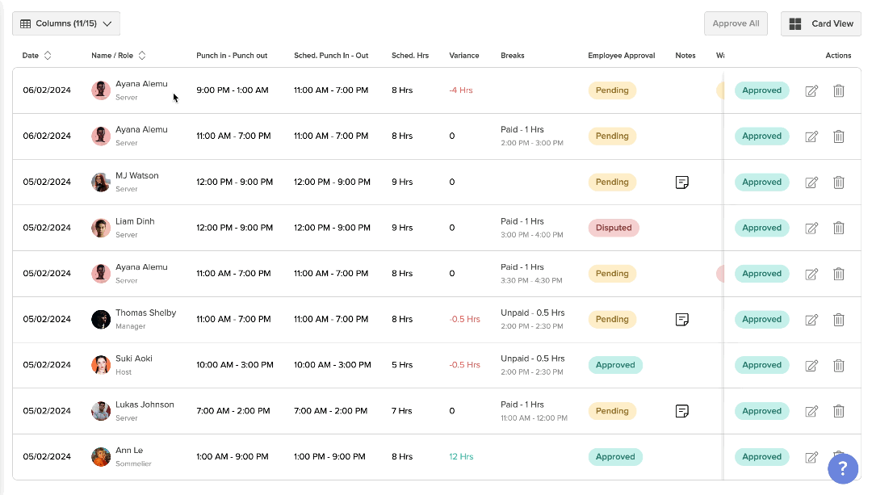Trash Lukas Johnson's timesheet row
The height and width of the screenshot is (495, 872).
(838, 411)
